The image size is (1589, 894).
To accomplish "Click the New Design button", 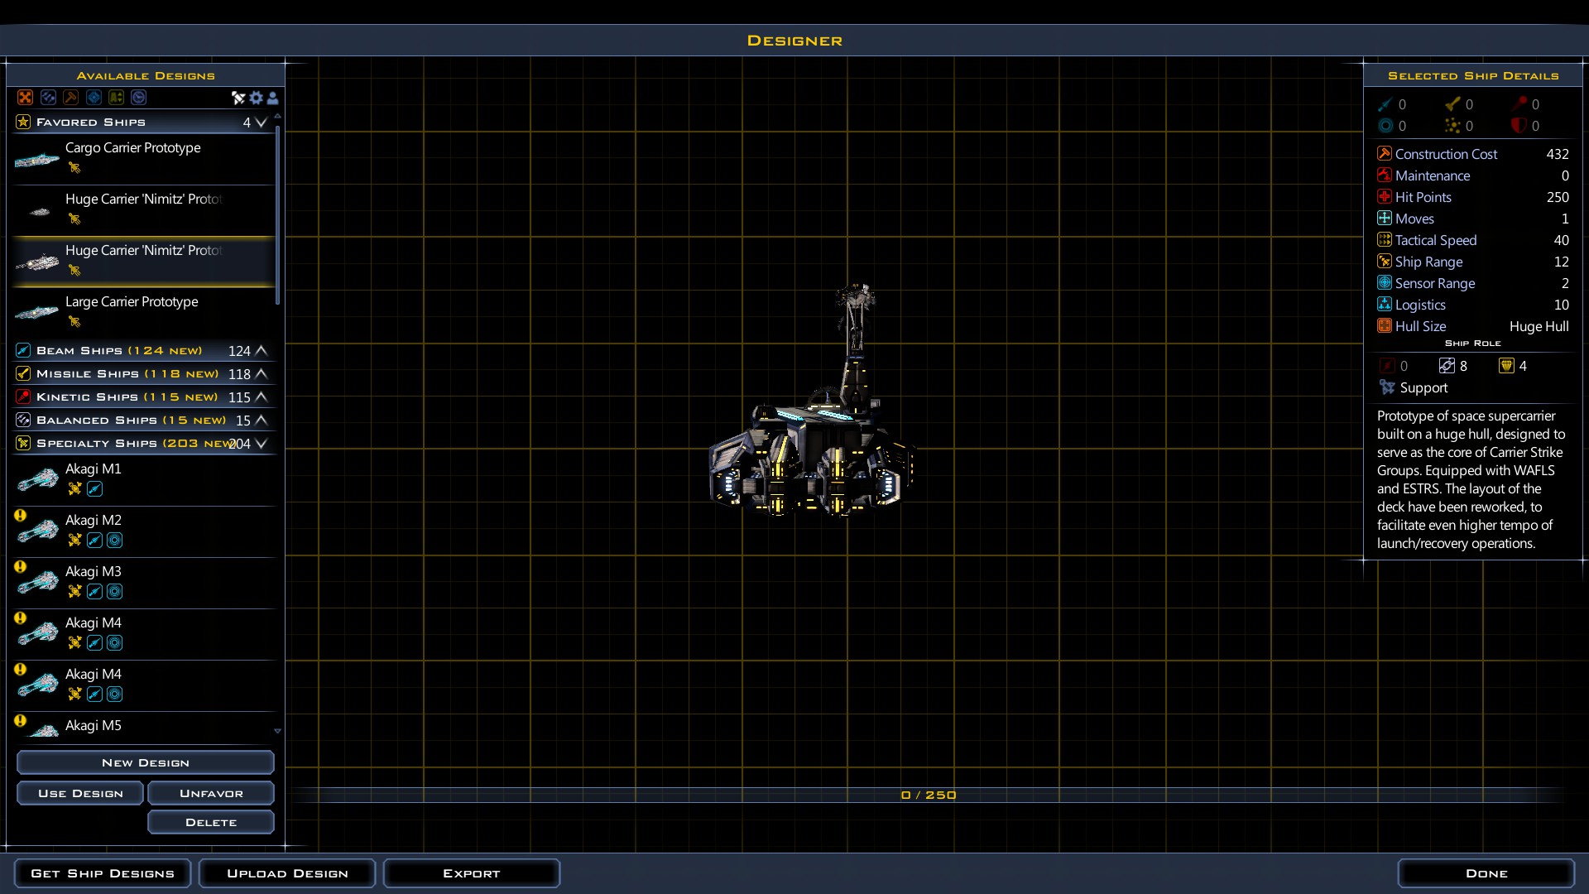I will (x=146, y=762).
